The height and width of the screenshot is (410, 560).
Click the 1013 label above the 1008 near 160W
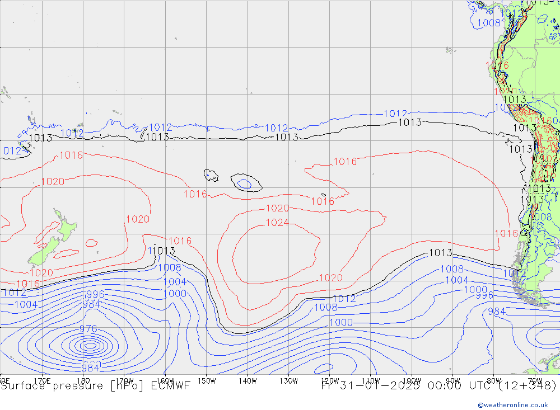click(162, 251)
